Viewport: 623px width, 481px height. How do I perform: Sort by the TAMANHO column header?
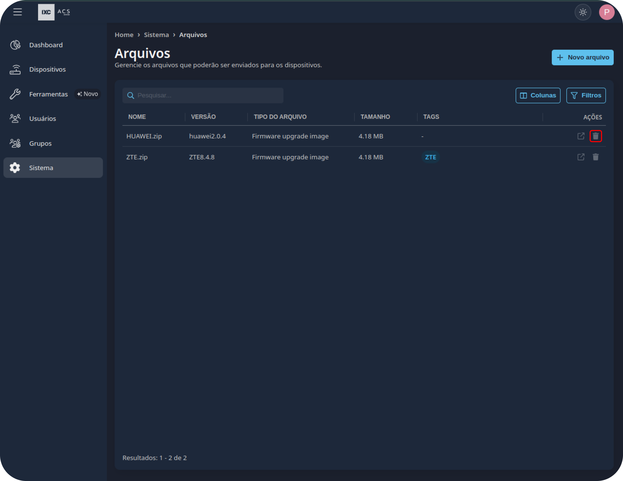(x=375, y=117)
